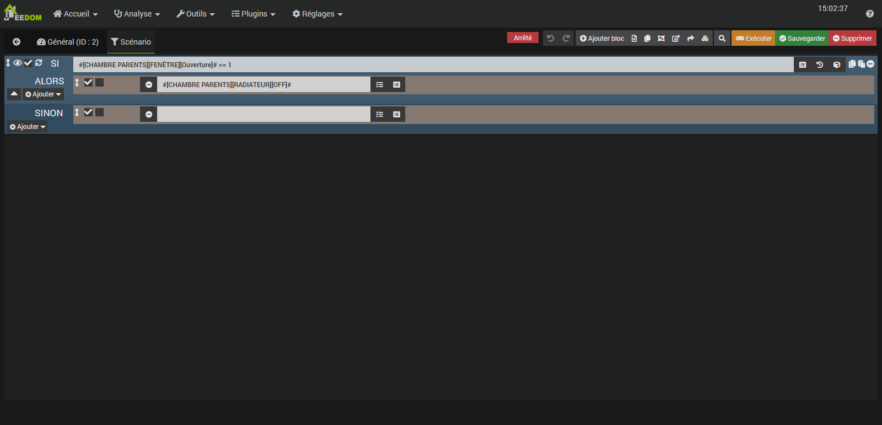The image size is (882, 425).
Task: Pick a scenario from the SI condition history icon
Action: click(820, 64)
